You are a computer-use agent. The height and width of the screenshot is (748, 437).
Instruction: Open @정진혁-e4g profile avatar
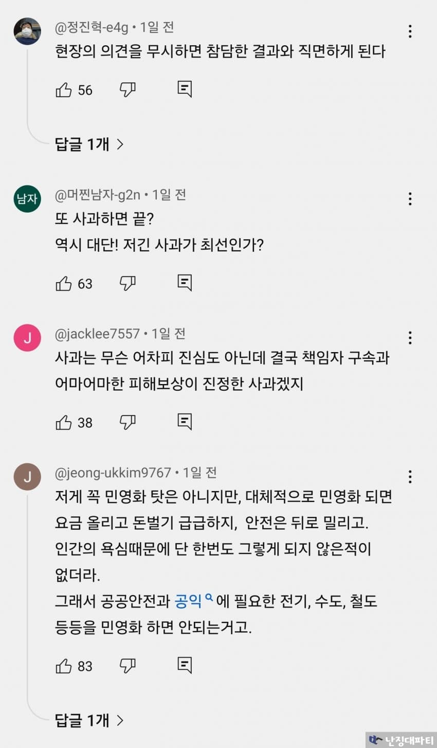27,31
